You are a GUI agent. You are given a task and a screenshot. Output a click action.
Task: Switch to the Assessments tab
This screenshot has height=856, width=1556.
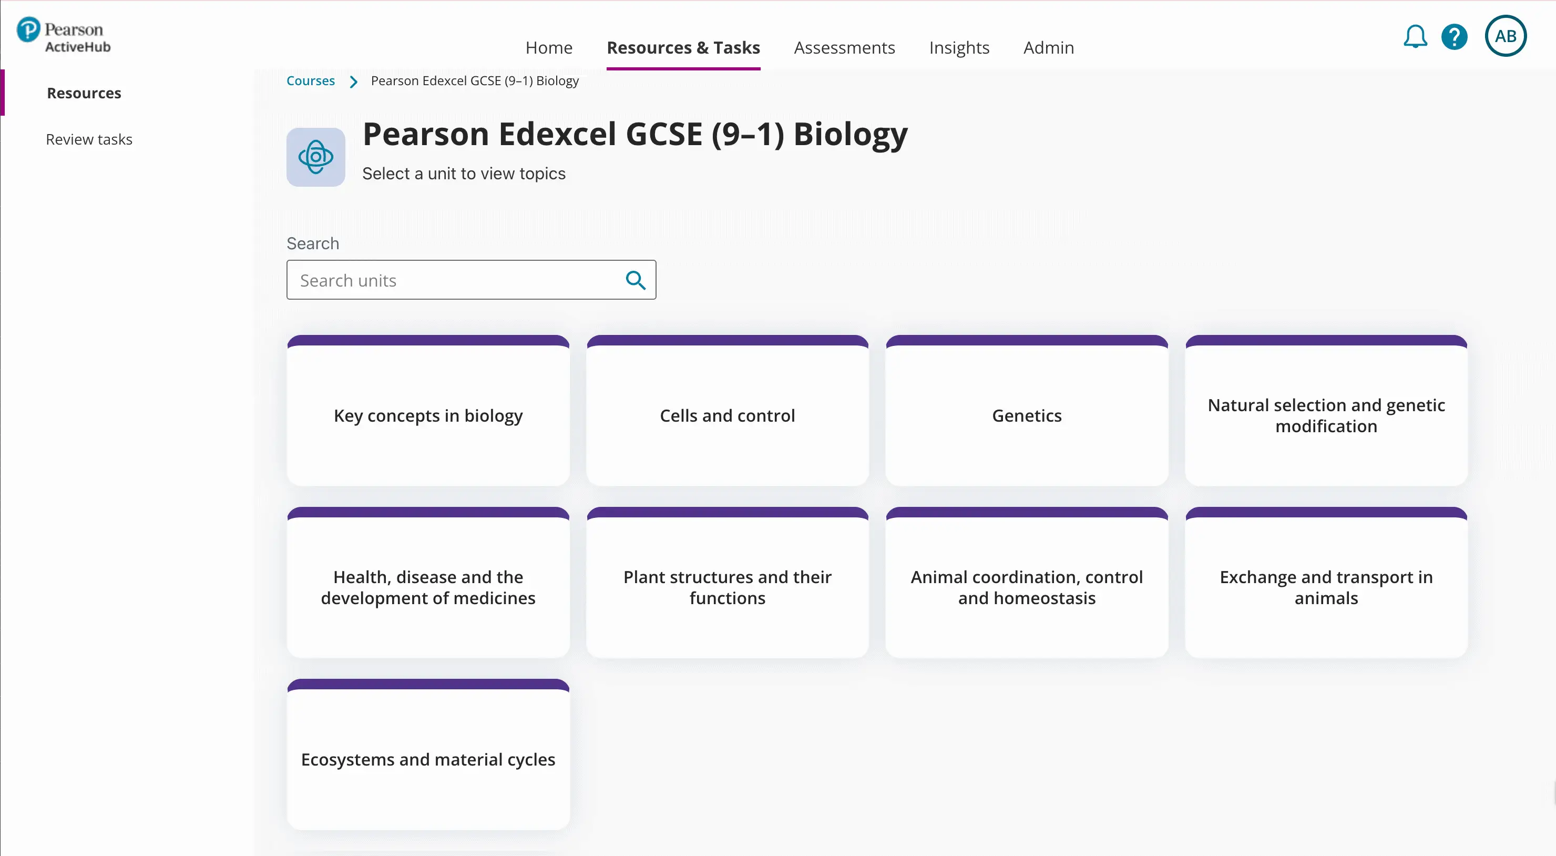click(x=844, y=48)
